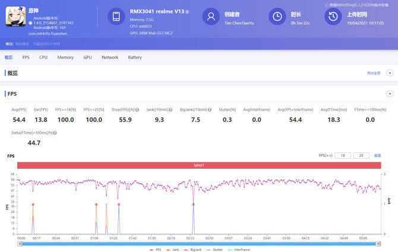Viewport: 398px width, 252px height.
Task: Toggle the FPS series in chart legend
Action: (x=156, y=250)
